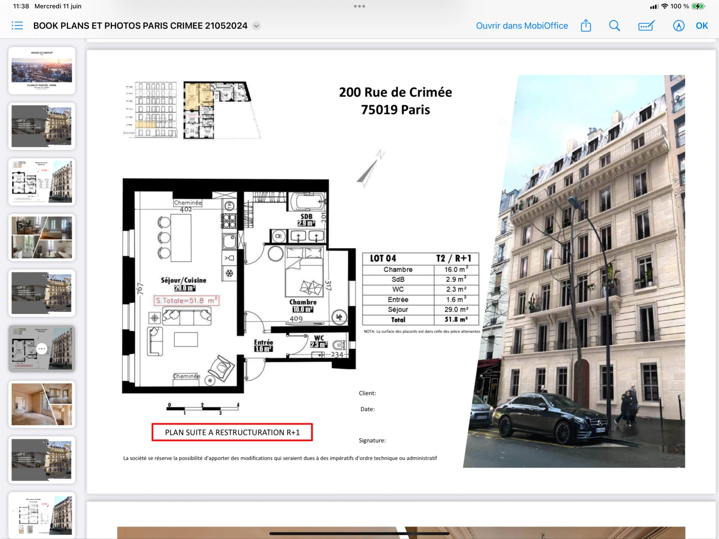Click the Séjour 29.0 m² table row
719x539 pixels.
tap(420, 309)
